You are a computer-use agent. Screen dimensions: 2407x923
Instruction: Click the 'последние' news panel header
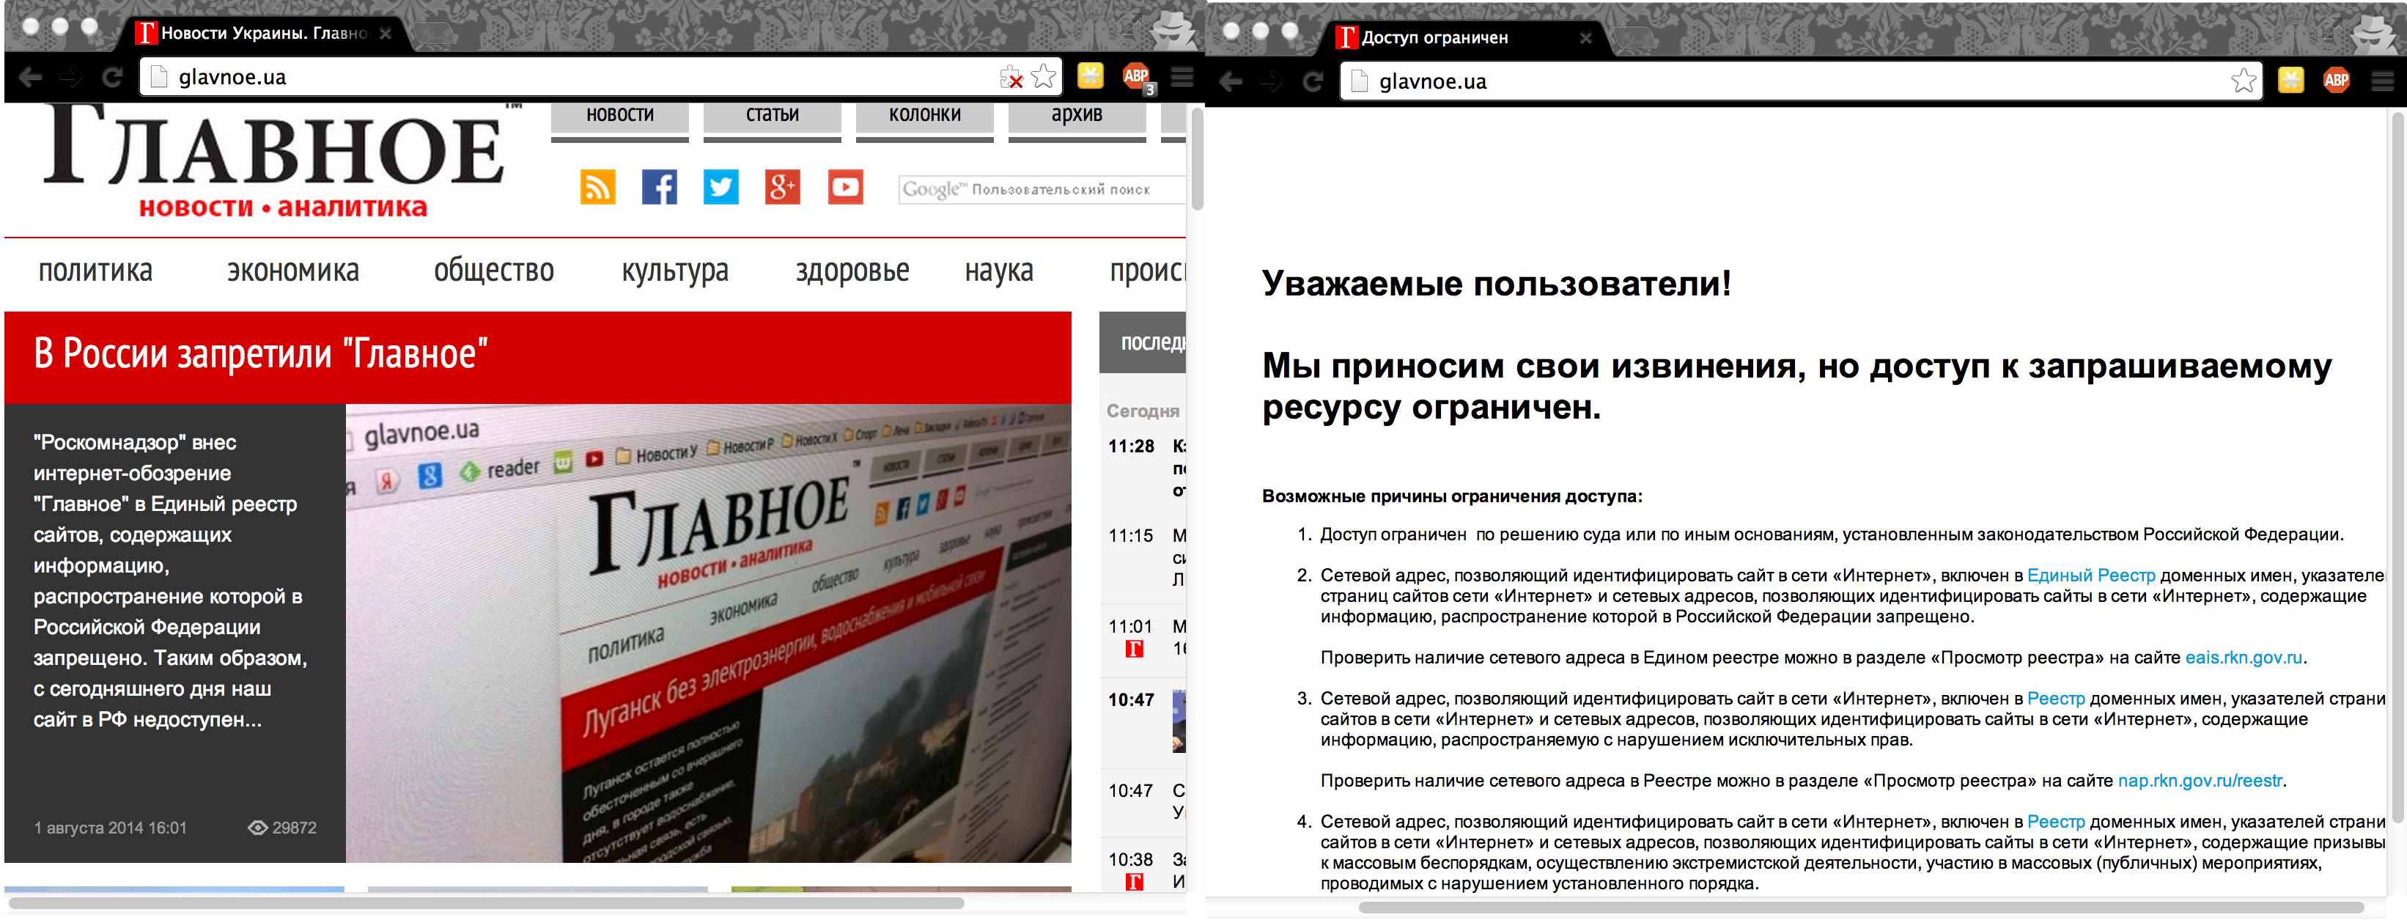[x=1143, y=343]
